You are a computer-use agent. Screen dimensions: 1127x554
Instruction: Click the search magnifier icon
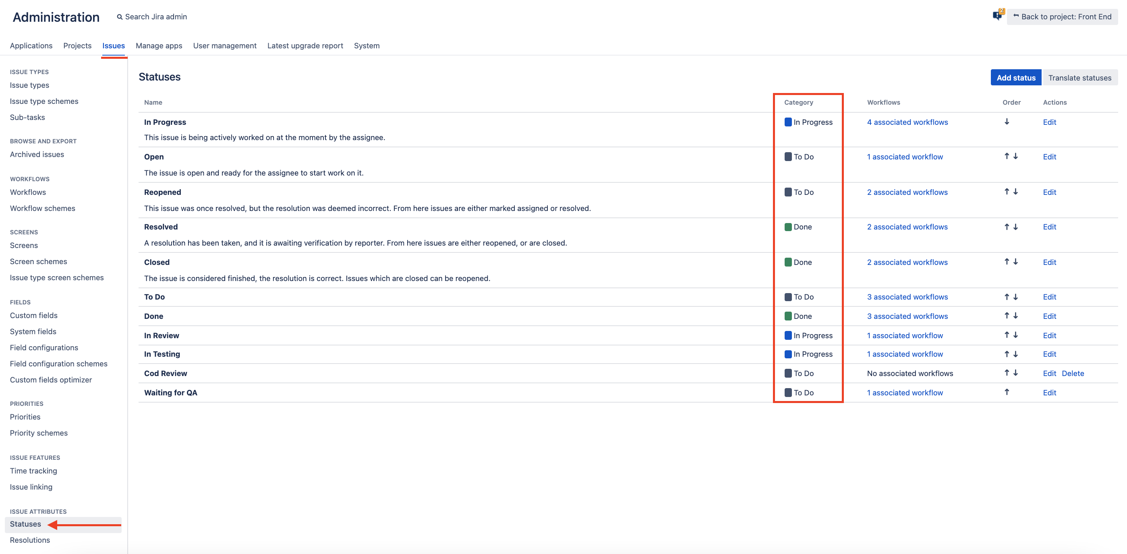(x=120, y=17)
